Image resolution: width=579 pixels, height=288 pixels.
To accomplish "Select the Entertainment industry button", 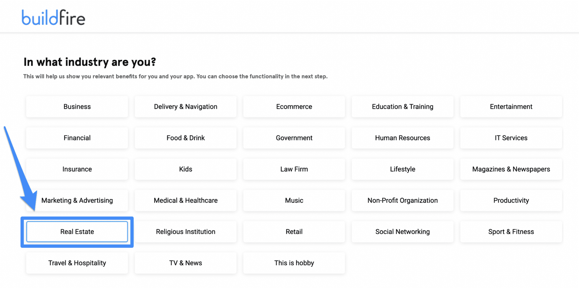I will coord(511,107).
